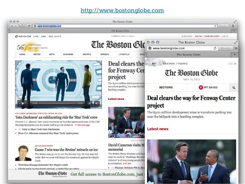Screen dimensions: 245x184
Task: Click the 'Get full access' subscription banner text
Action: pyautogui.click(x=108, y=174)
